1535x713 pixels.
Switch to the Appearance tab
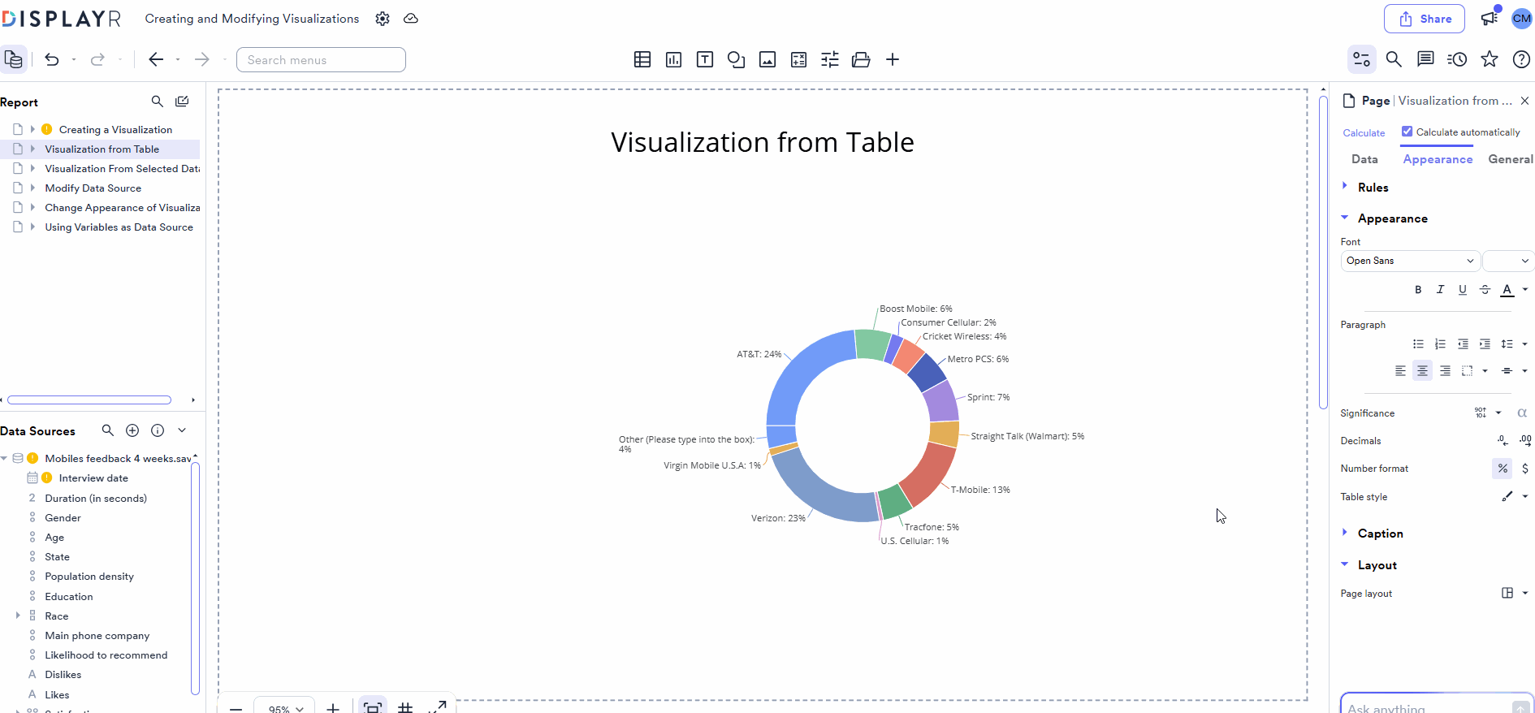pyautogui.click(x=1438, y=159)
